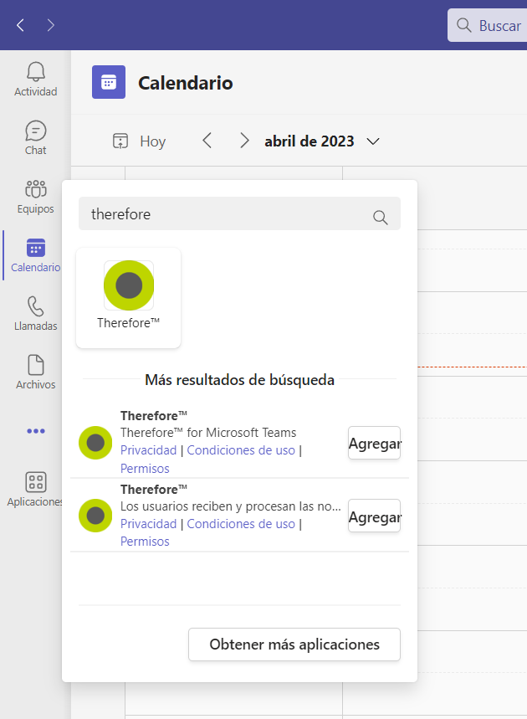Image resolution: width=527 pixels, height=719 pixels.
Task: Open Condiciones de uso for Therefore™ for Microsoft Teams
Action: tap(241, 450)
